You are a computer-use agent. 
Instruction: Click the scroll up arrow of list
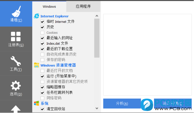coord(97,16)
